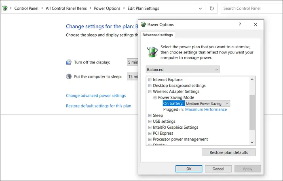Click the Cancel button
283x181 pixels.
[x=218, y=169]
